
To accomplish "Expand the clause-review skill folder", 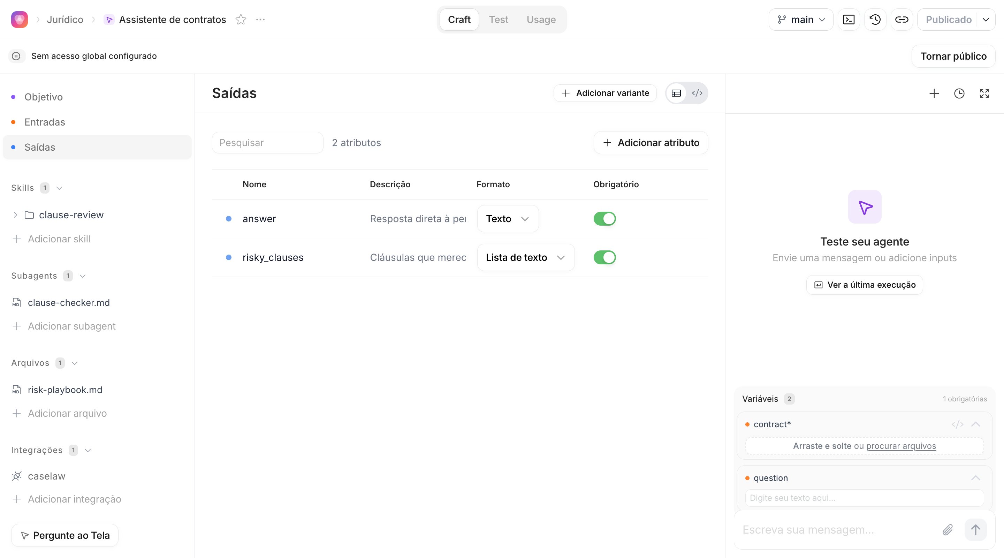I will pos(15,215).
